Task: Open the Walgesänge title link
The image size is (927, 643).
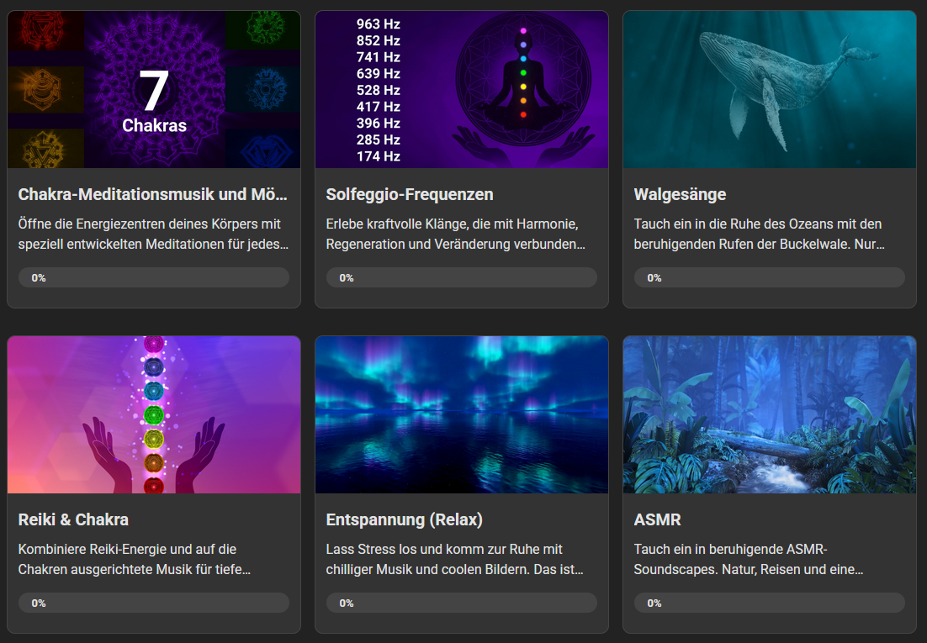Action: tap(680, 194)
